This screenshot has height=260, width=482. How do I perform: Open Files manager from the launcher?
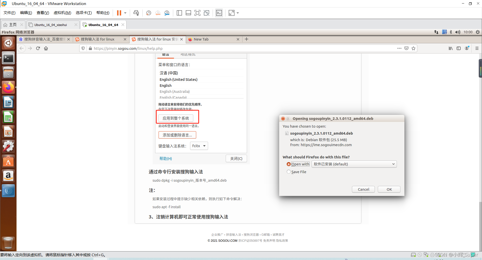point(8,73)
